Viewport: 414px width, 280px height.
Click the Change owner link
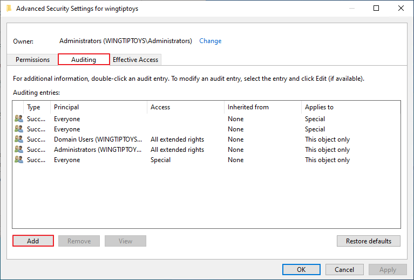coord(210,41)
